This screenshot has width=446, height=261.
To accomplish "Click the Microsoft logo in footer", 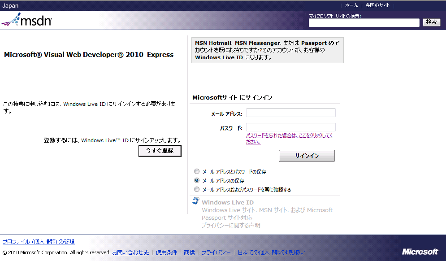I will coord(420,252).
